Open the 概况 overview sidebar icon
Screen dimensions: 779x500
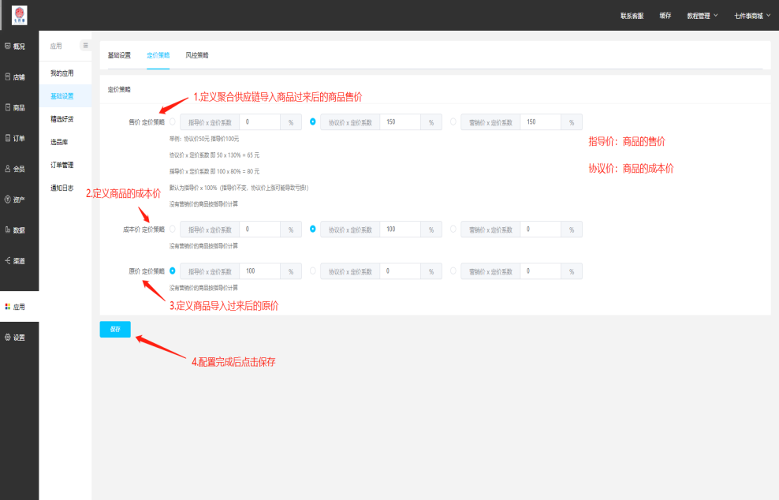[7, 47]
